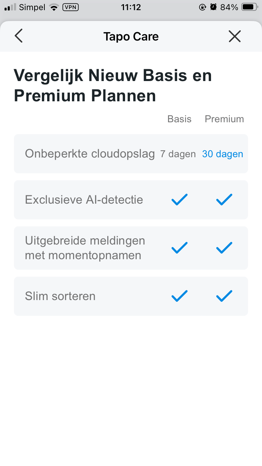
Task: Tap the 30 dagen Premium value
Action: [x=223, y=154]
